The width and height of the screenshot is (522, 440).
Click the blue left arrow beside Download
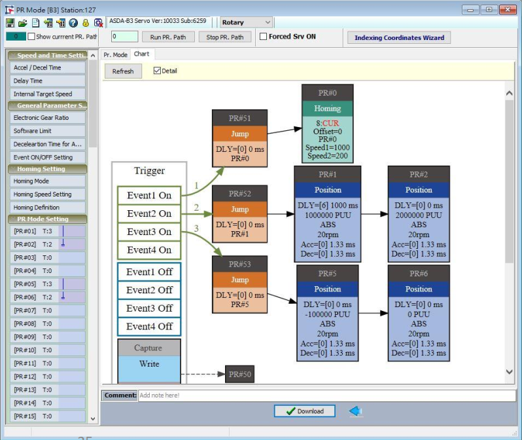[x=355, y=411]
